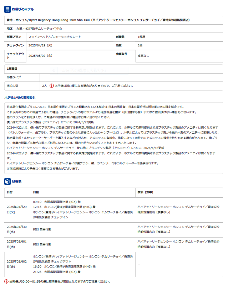Click the 2024/4/16更新 Hyatt amenity line

pos(85,148)
